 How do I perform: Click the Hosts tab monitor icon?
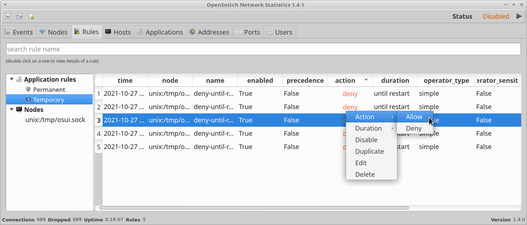(x=108, y=32)
